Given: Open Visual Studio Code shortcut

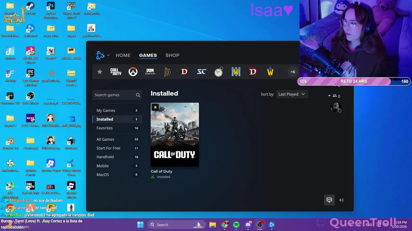Looking at the screenshot, I should tap(71, 167).
